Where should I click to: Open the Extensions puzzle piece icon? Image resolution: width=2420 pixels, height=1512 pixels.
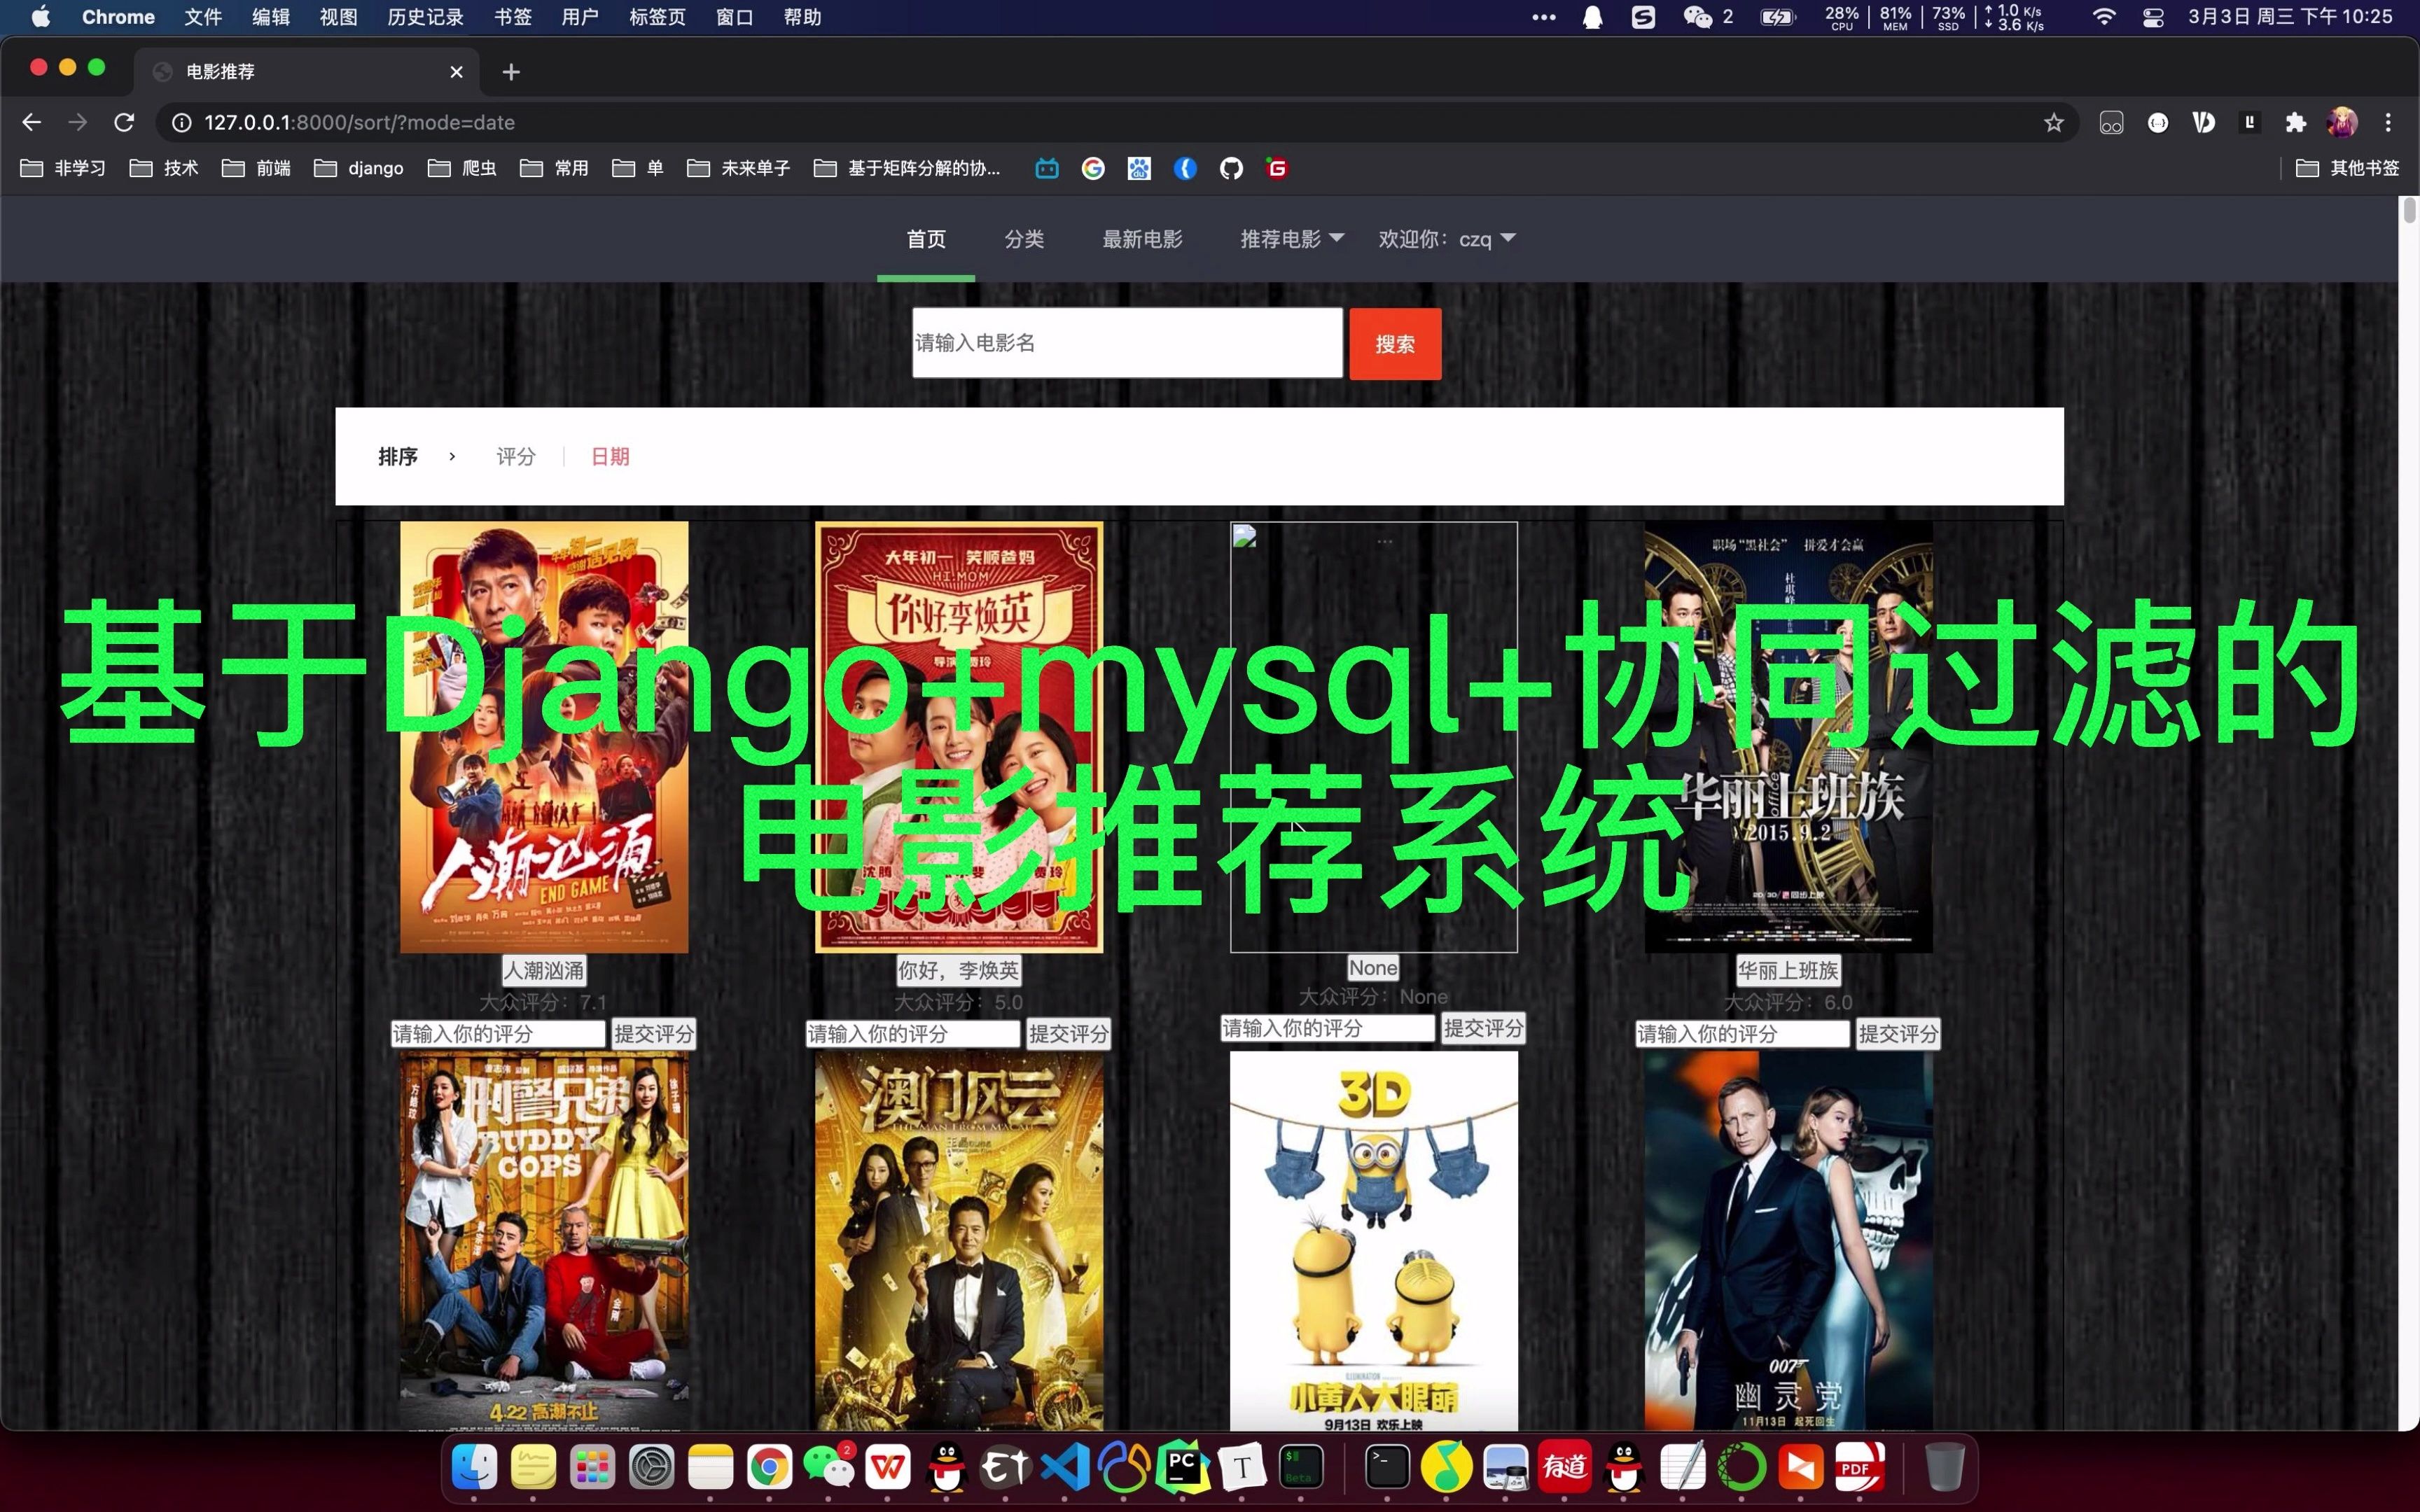click(x=2295, y=122)
